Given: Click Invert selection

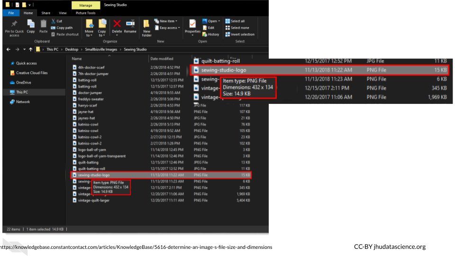Looking at the screenshot, I should pos(240,34).
